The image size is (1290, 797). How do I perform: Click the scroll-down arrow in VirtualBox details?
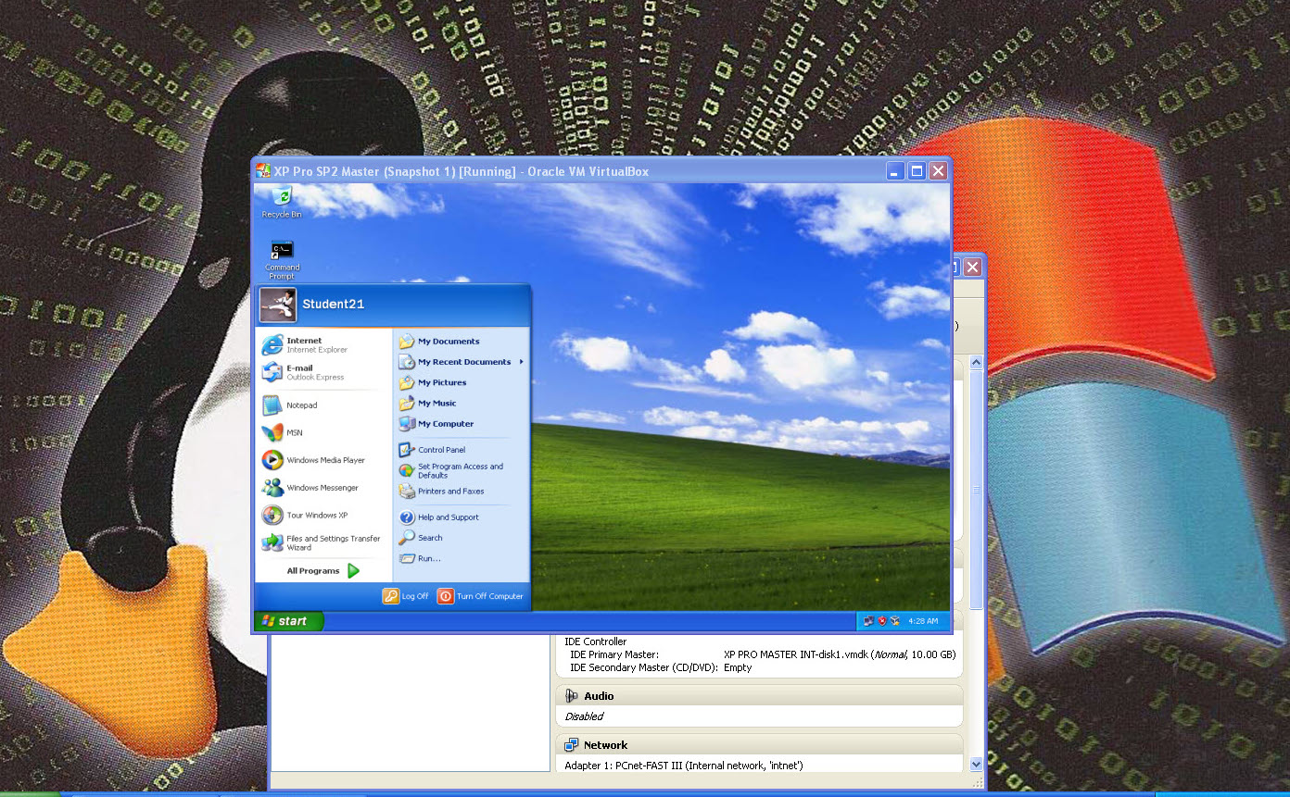pos(976,765)
